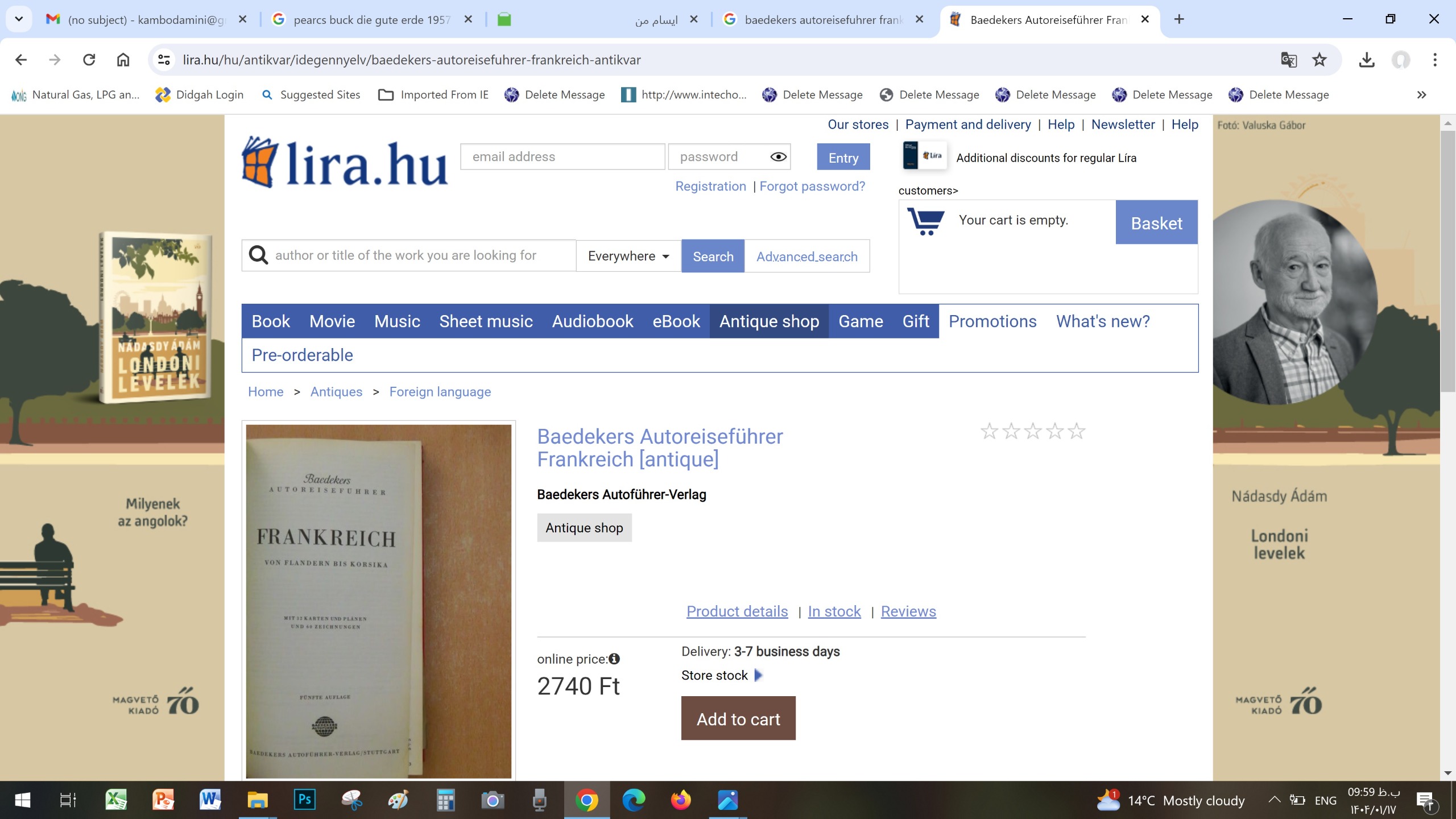Open the Antique shop menu tab
This screenshot has height=819, width=1456.
click(769, 321)
